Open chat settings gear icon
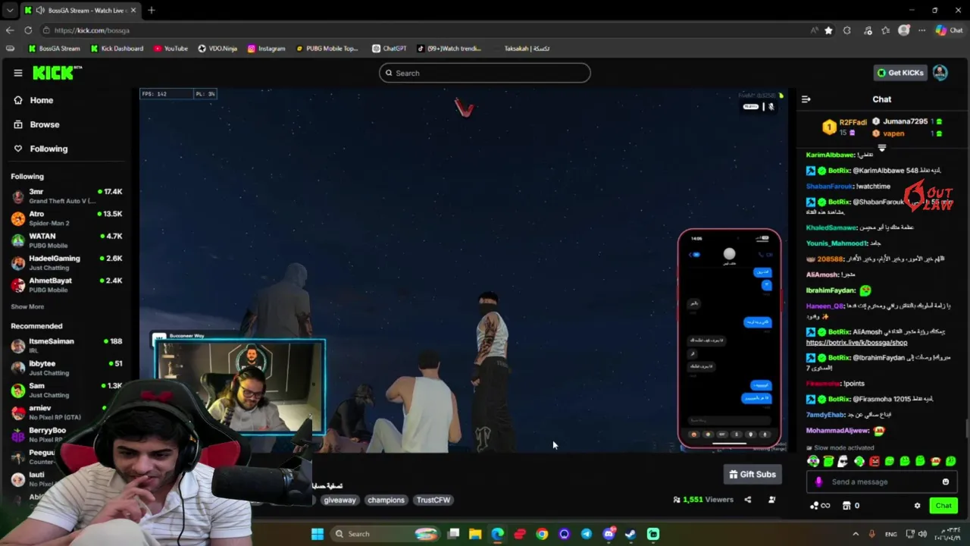The height and width of the screenshot is (546, 970). point(917,506)
